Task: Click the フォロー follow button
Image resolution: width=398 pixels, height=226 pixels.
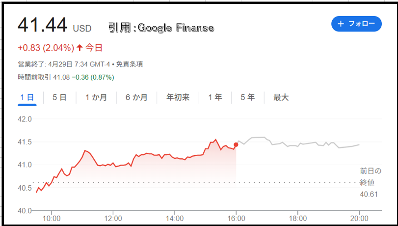Action: tap(356, 24)
